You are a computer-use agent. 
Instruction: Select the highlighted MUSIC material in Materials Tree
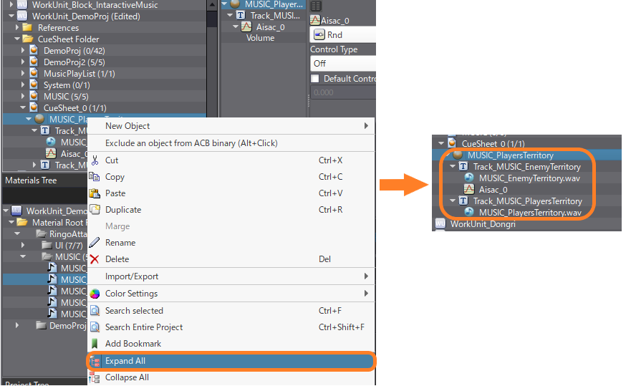point(45,279)
